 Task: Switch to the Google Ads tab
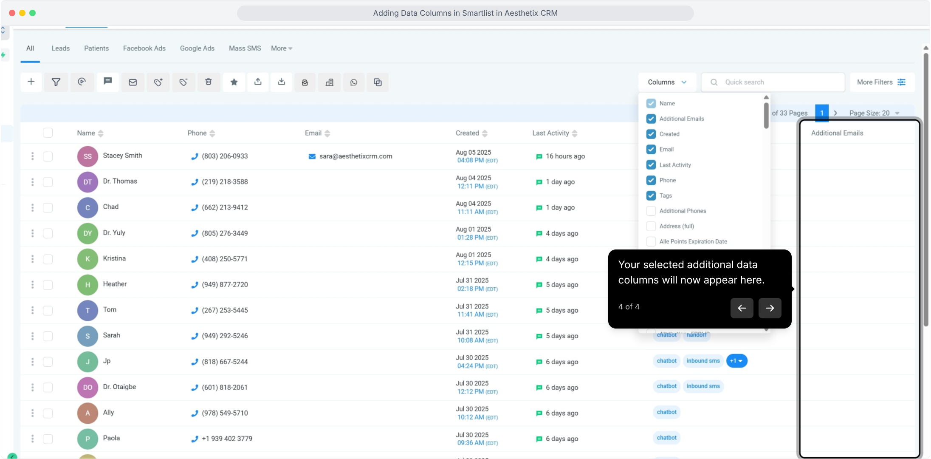click(197, 48)
